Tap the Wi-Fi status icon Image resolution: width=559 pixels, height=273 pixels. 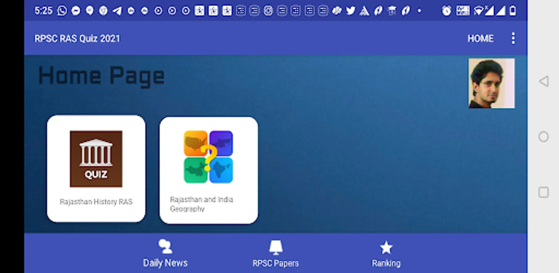478,11
